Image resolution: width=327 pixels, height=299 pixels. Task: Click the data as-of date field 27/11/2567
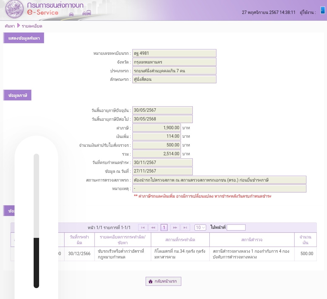point(162,171)
